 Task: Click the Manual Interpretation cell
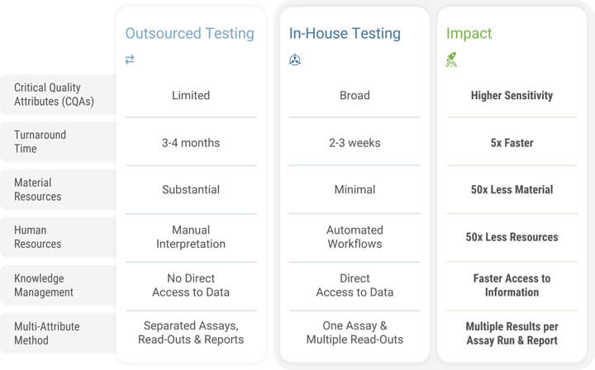pos(191,237)
